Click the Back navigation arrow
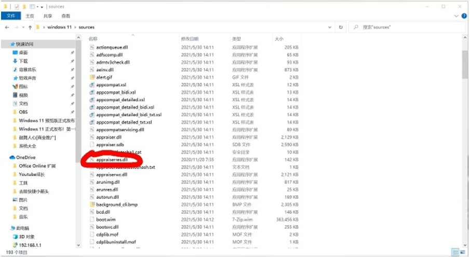Image resolution: width=470 pixels, height=257 pixels. [x=7, y=27]
